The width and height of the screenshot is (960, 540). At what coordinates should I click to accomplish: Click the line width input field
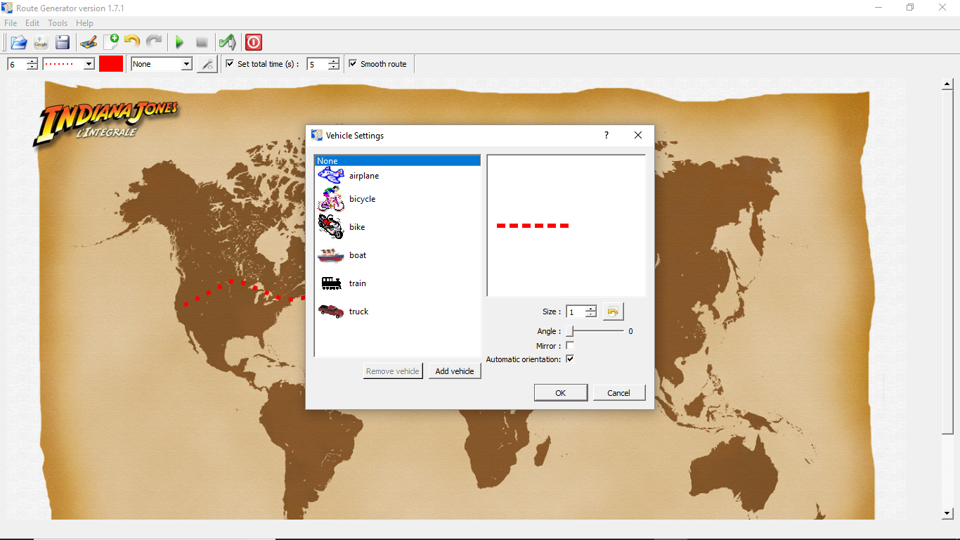[17, 64]
